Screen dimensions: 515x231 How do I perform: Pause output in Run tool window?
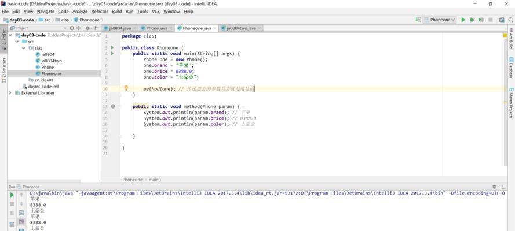tap(12, 213)
